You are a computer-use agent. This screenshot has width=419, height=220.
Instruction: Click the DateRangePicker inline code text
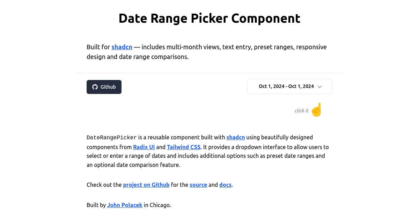click(x=111, y=137)
